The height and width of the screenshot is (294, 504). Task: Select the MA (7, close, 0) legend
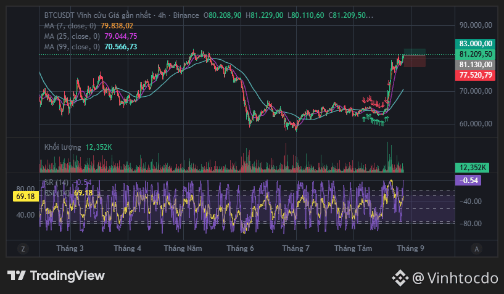(x=70, y=26)
